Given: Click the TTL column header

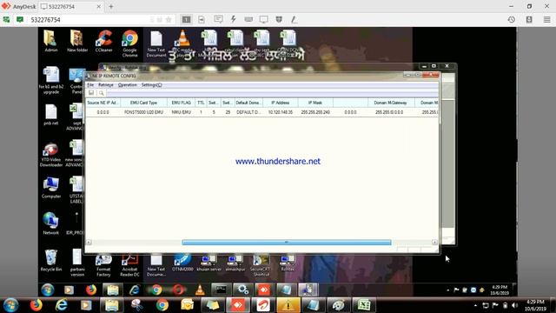Looking at the screenshot, I should click(x=201, y=103).
